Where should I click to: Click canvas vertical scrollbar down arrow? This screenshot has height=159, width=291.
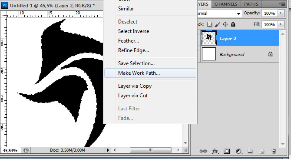coord(185,143)
